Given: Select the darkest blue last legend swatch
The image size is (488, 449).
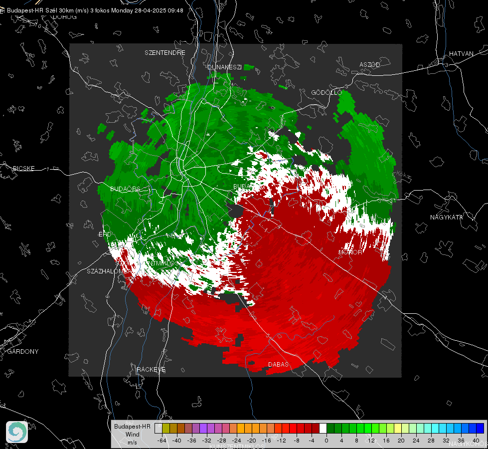Looking at the screenshot, I should click(x=480, y=429).
